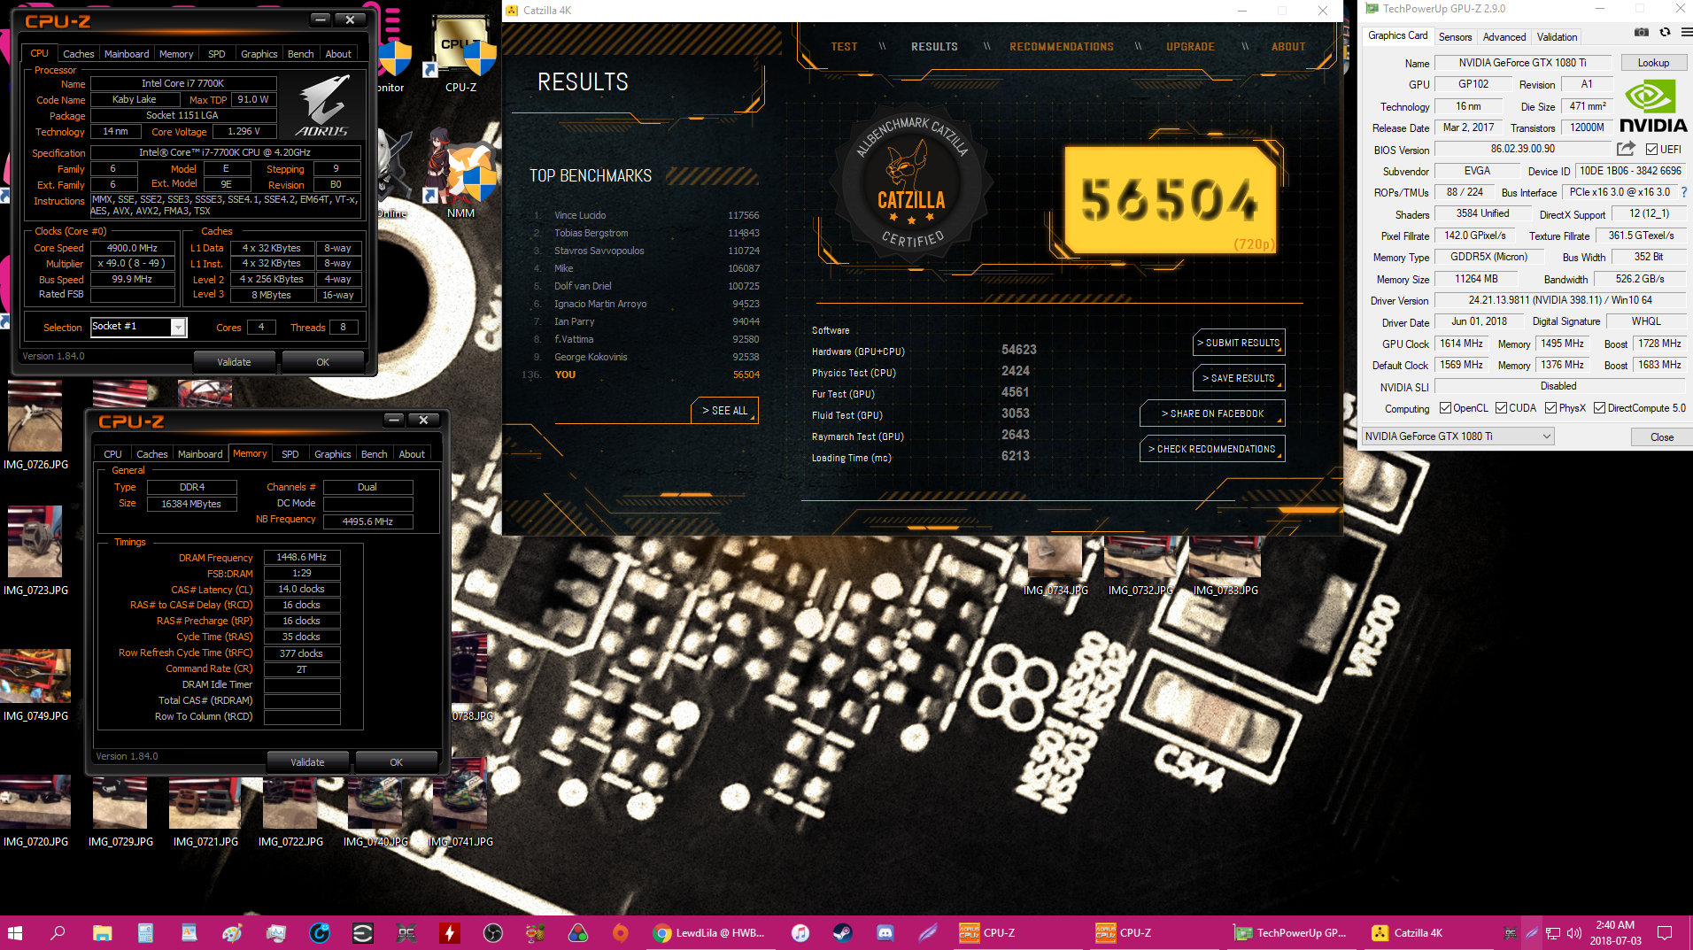Viewport: 1693px width, 950px height.
Task: Click SHARE ON FACEBOOK in Catzilla
Action: [x=1211, y=413]
